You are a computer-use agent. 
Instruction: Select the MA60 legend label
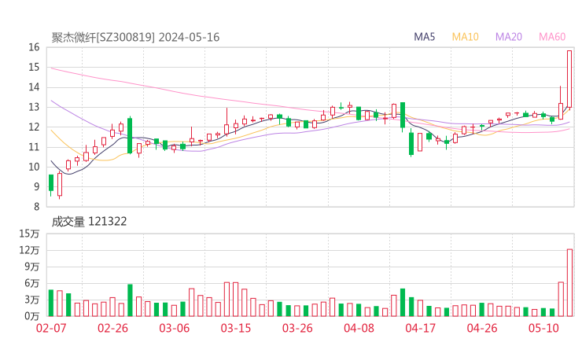point(552,37)
